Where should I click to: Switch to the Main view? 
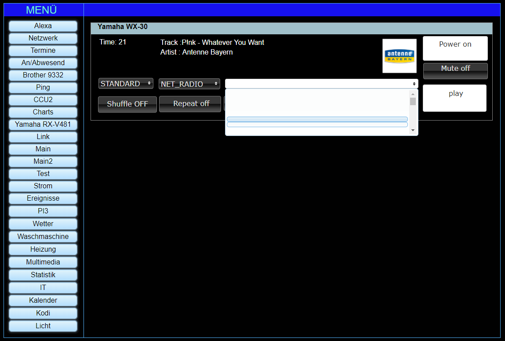pos(43,149)
